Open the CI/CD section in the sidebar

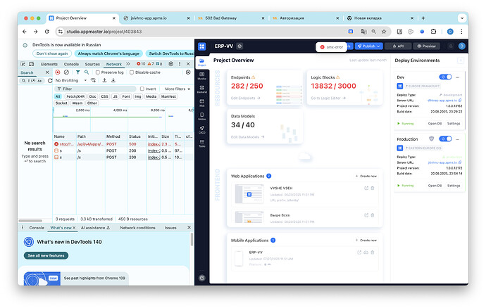pyautogui.click(x=201, y=129)
